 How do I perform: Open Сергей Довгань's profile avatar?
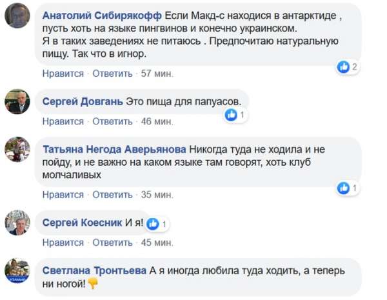coord(17,101)
